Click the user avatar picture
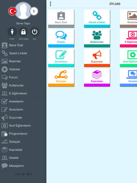137x183 pixels. pyautogui.click(x=23, y=11)
